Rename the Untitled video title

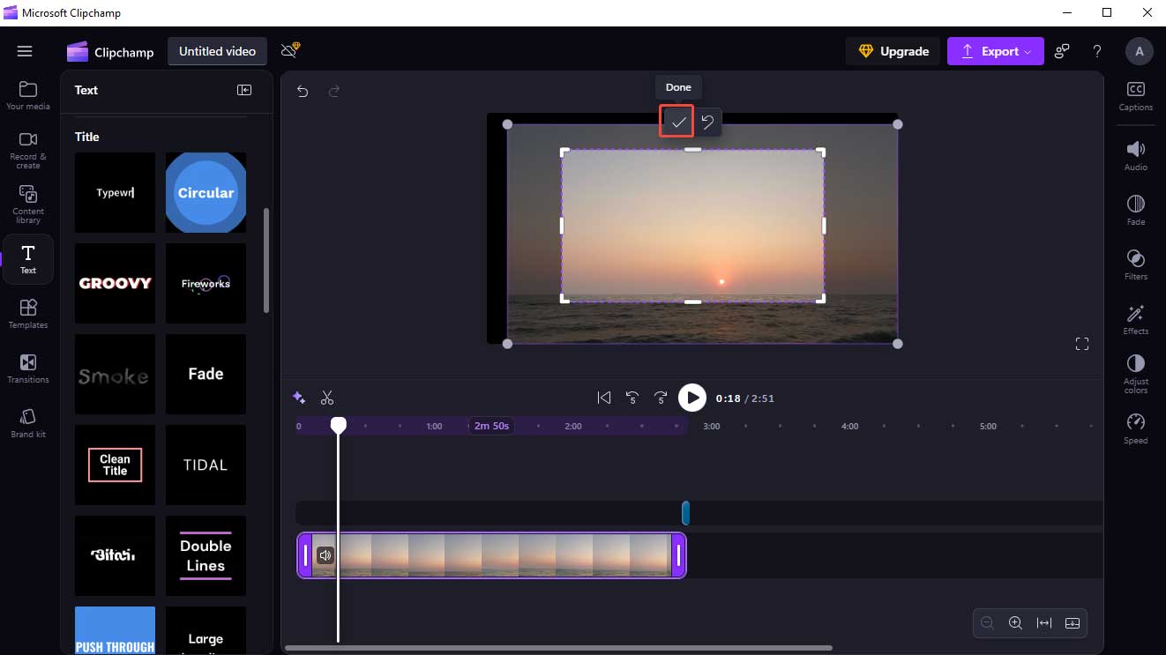[217, 51]
